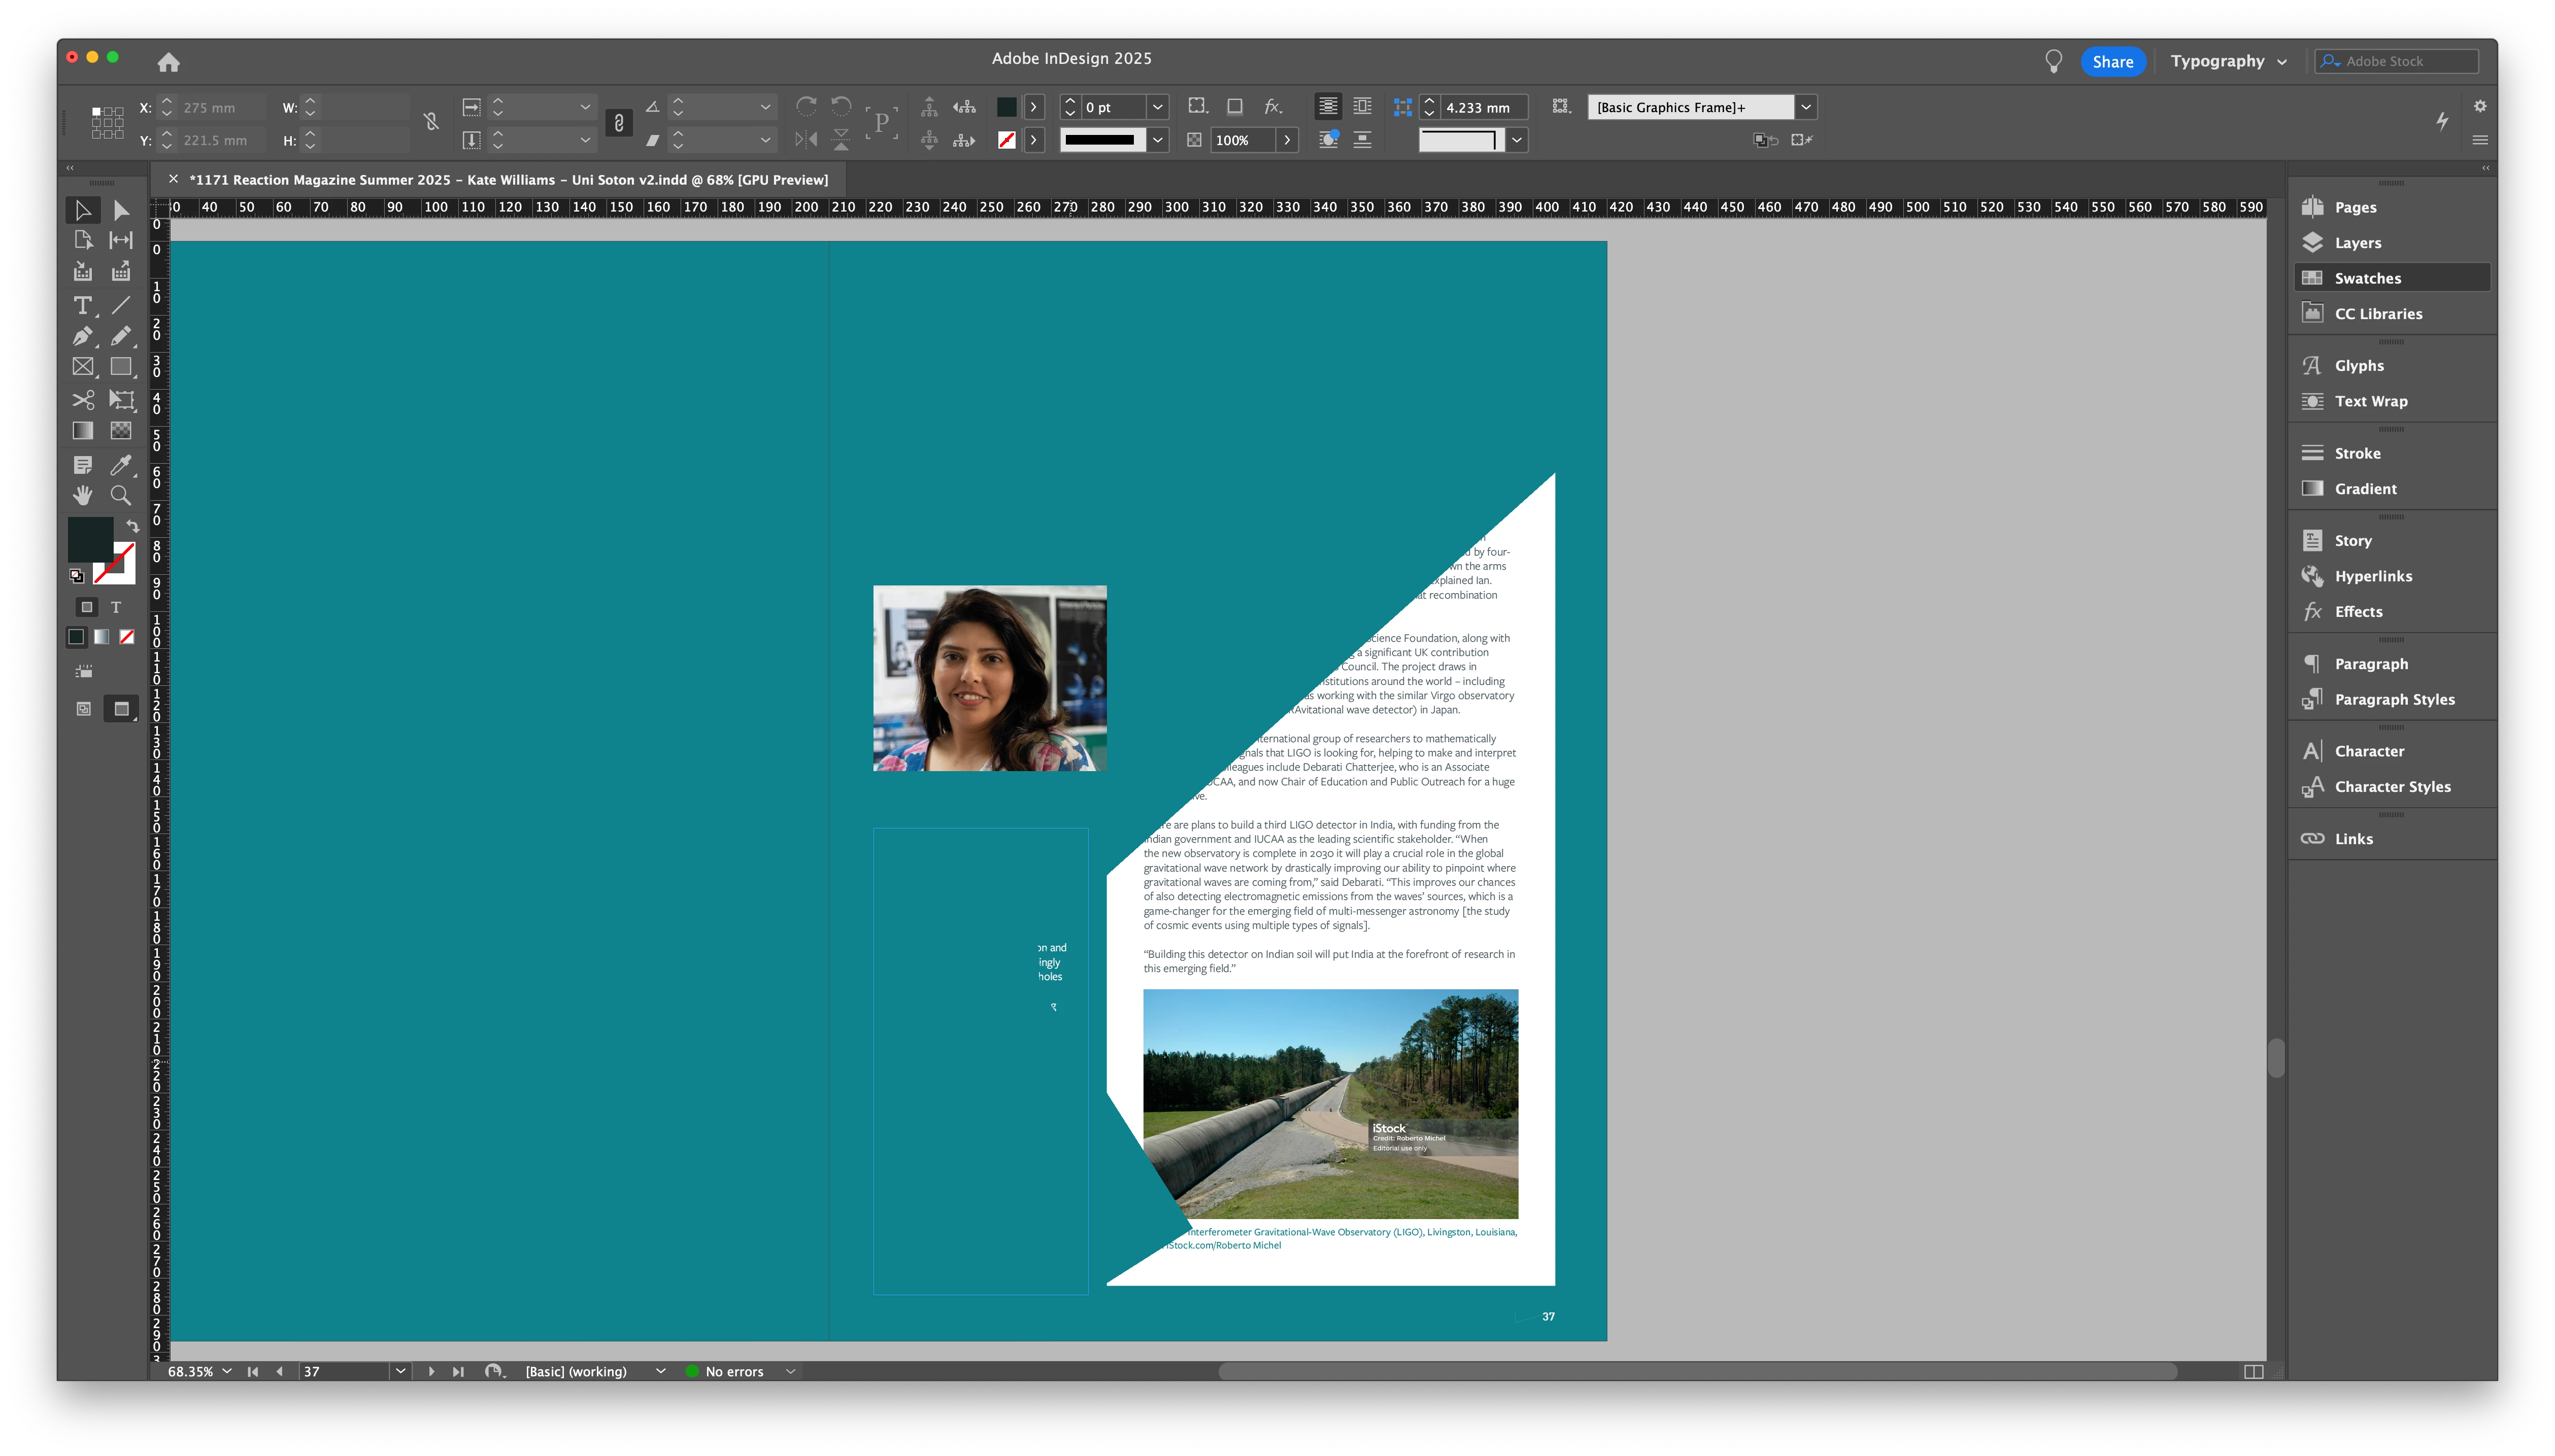Toggle constrain proportions for scaling link
Image resolution: width=2555 pixels, height=1456 pixels.
click(x=618, y=123)
